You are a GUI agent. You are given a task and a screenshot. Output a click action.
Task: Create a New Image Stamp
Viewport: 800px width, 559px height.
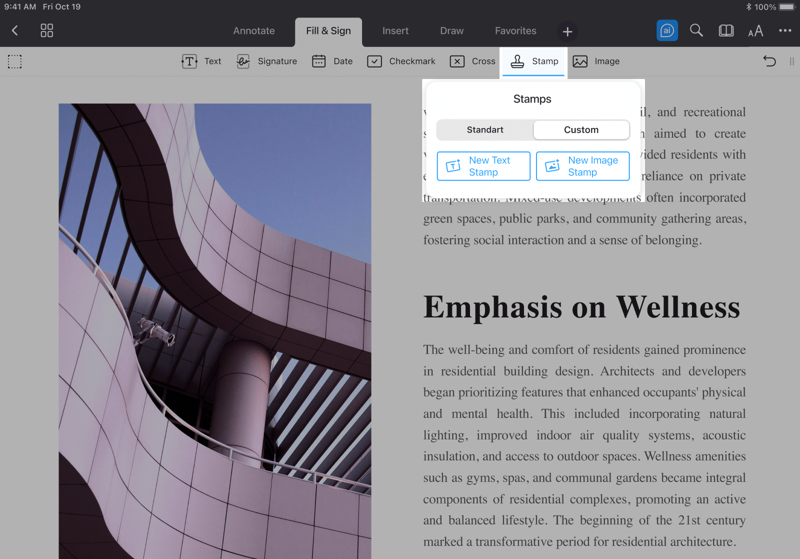[582, 166]
